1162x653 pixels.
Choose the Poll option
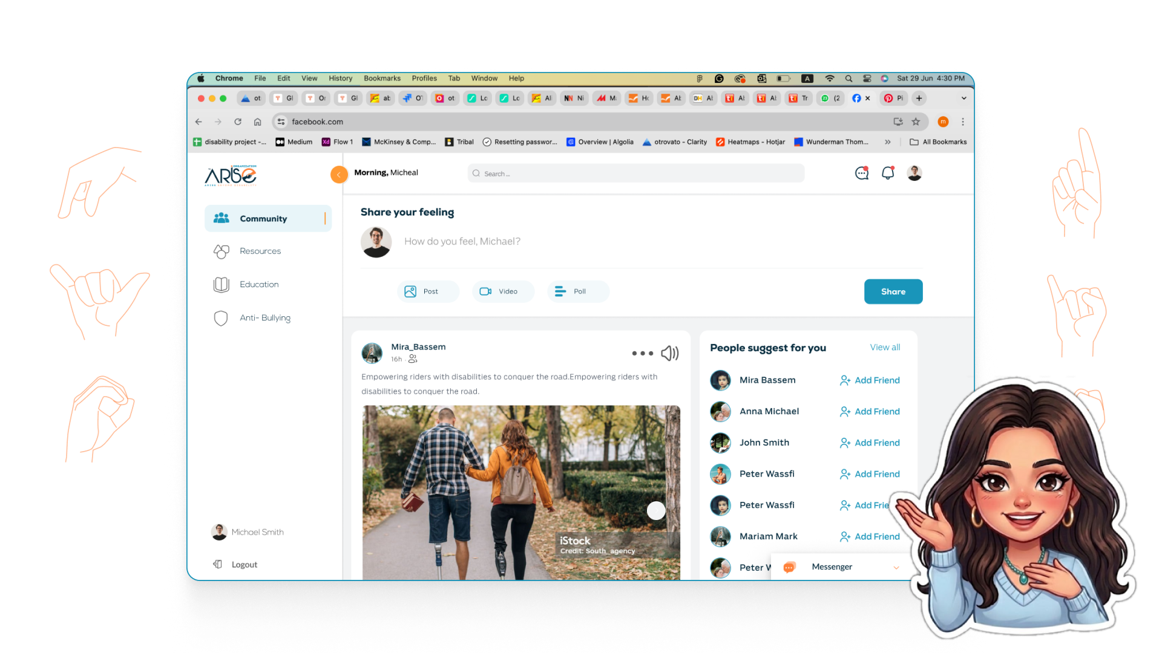[x=578, y=291]
